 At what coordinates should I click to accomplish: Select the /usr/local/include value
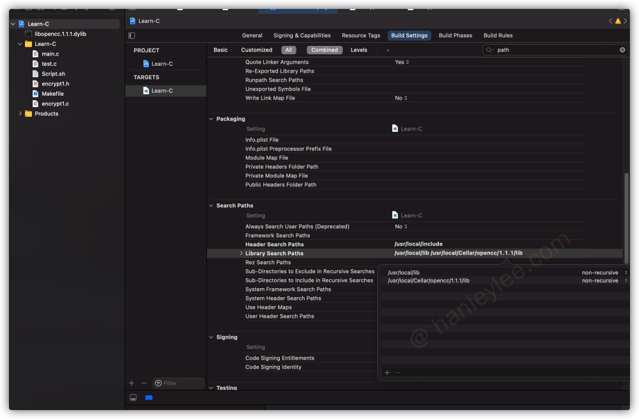[419, 244]
